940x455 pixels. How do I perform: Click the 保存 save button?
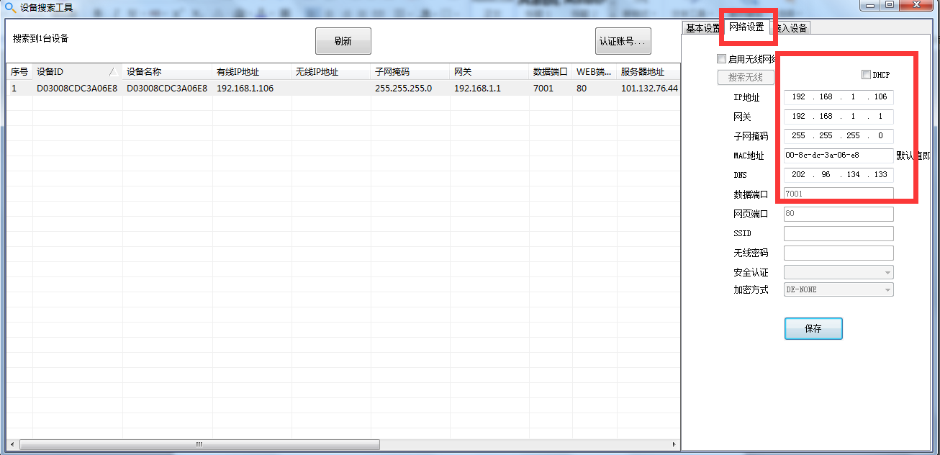point(813,328)
